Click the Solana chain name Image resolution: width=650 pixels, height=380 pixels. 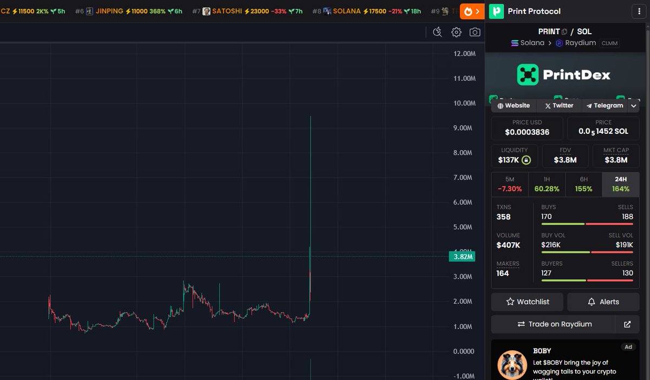coord(532,43)
